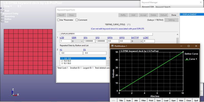
Task: Click the Add button
Action: coord(133,15)
